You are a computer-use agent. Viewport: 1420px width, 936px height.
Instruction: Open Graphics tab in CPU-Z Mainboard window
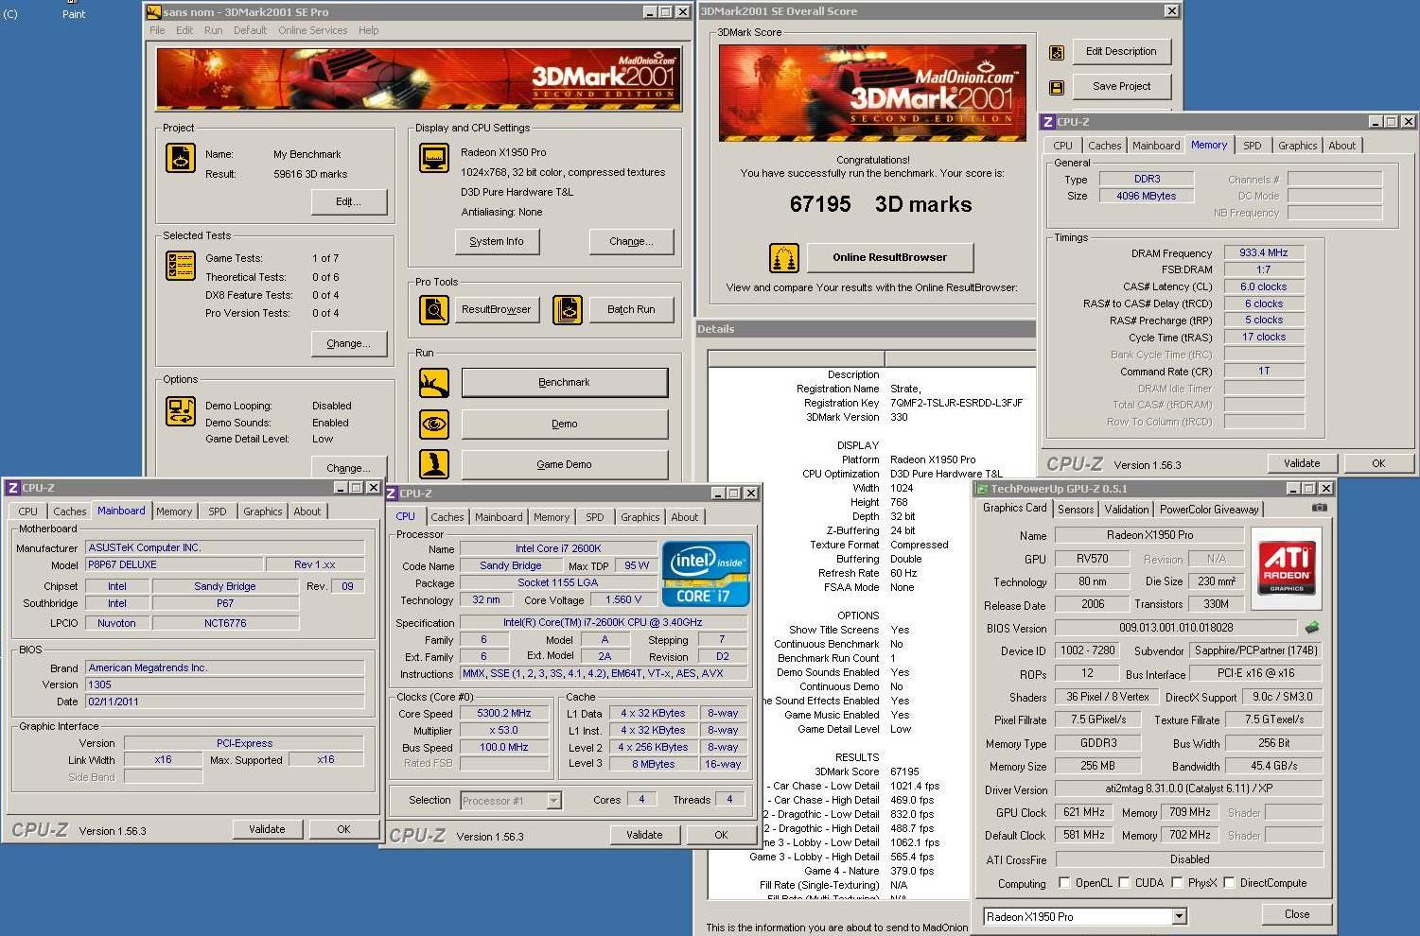point(263,511)
